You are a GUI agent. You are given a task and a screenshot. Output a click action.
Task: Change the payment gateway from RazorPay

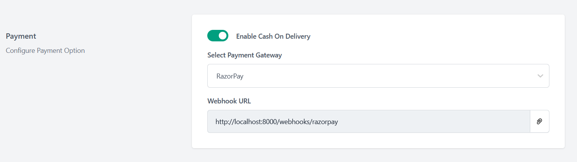click(x=378, y=76)
